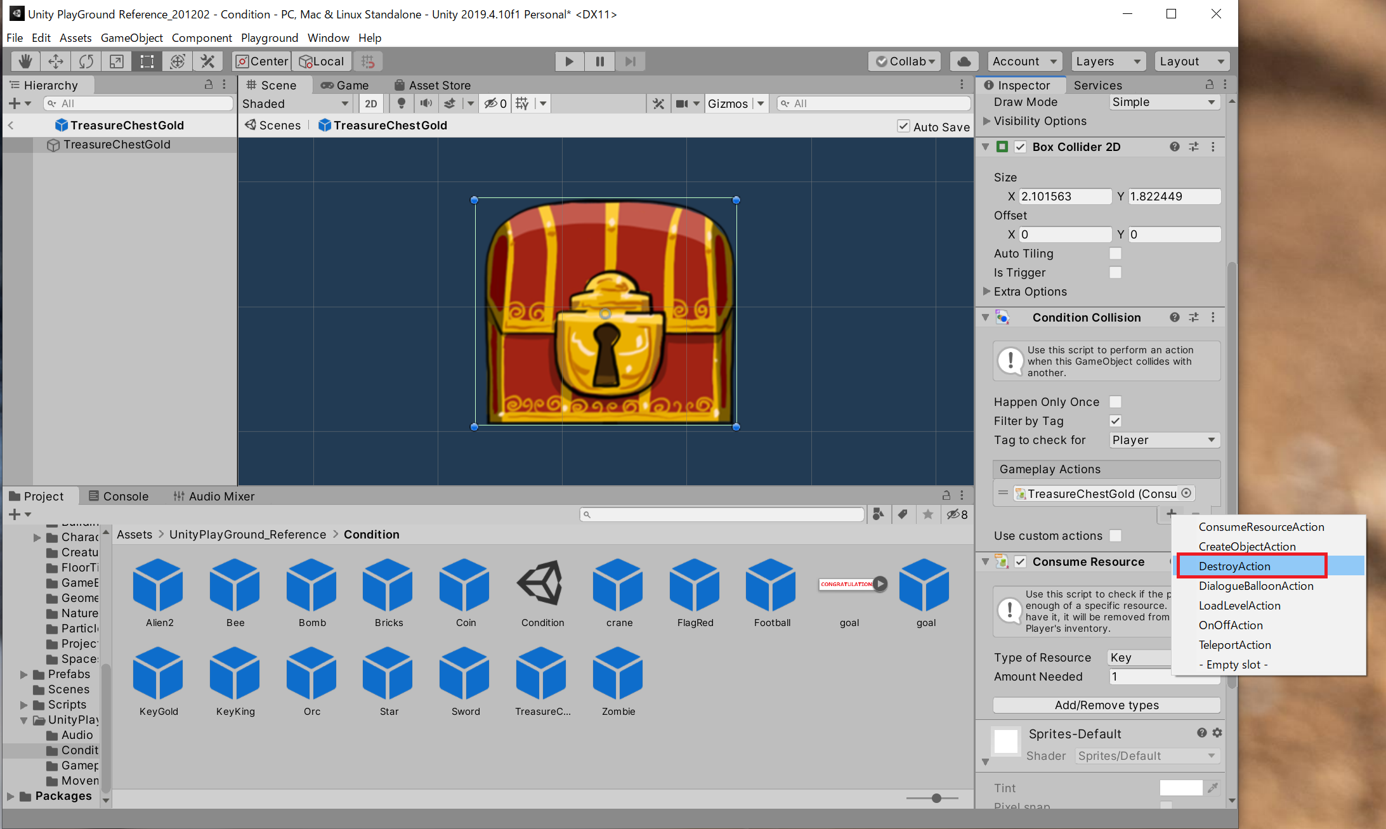Choose DestroyAction from the list
Screen dimensions: 1386x829
pyautogui.click(x=1234, y=566)
